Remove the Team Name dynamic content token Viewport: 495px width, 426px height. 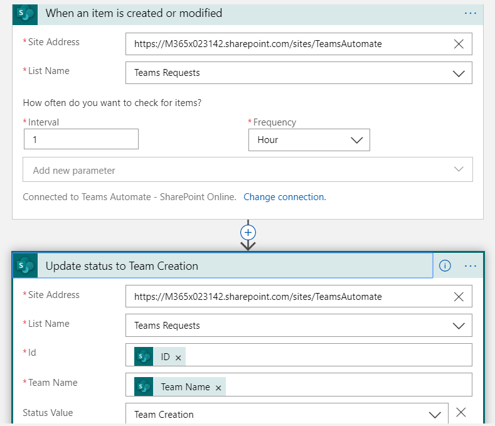tap(218, 388)
